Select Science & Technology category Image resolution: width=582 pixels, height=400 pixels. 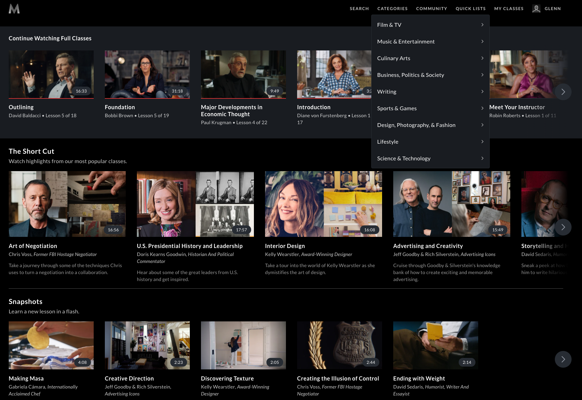point(430,158)
